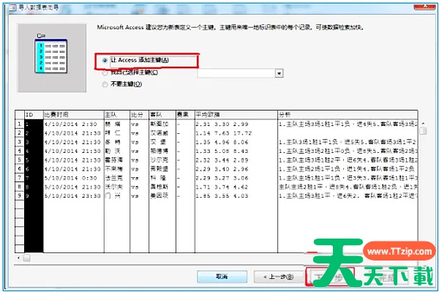Click the match time column header
Screen dimensions: 439x292
point(74,114)
